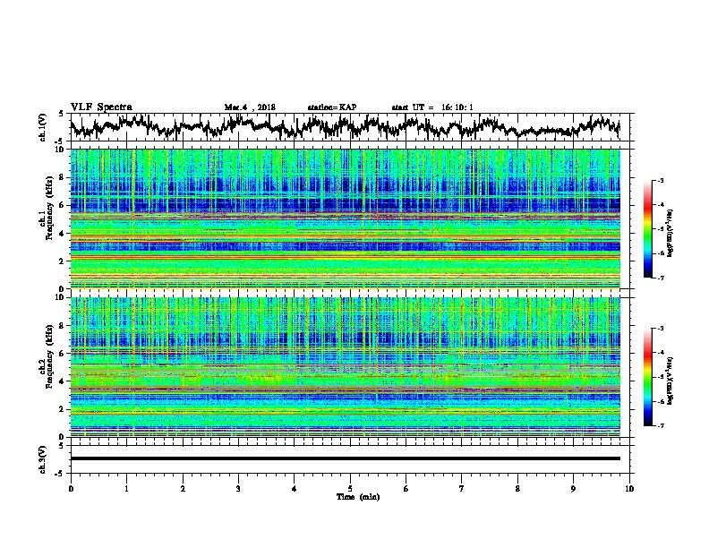This screenshot has height=548, width=709.
Task: Click the "6" tick on the time axis
Action: tap(406, 489)
